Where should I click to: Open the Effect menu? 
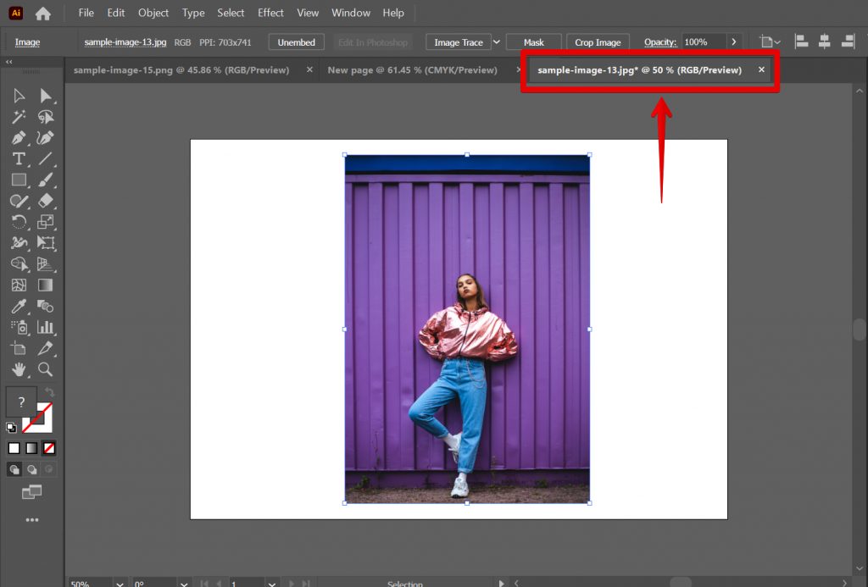(x=270, y=12)
